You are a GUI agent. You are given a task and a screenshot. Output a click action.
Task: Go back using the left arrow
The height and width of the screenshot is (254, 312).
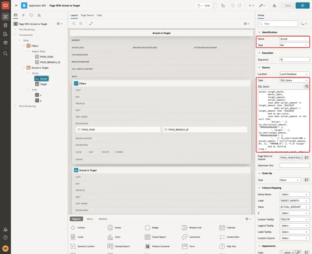[16, 5]
